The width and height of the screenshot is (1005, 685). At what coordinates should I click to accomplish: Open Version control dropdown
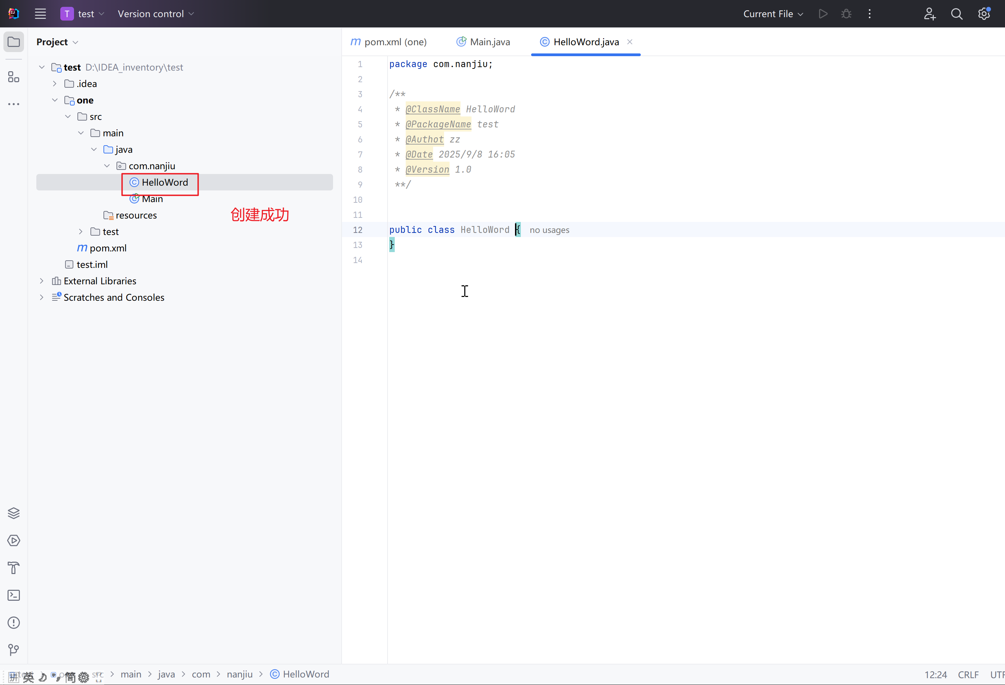155,14
